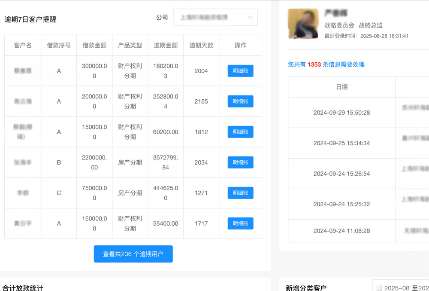
Task: Click the user avatar photo
Action: point(303,24)
